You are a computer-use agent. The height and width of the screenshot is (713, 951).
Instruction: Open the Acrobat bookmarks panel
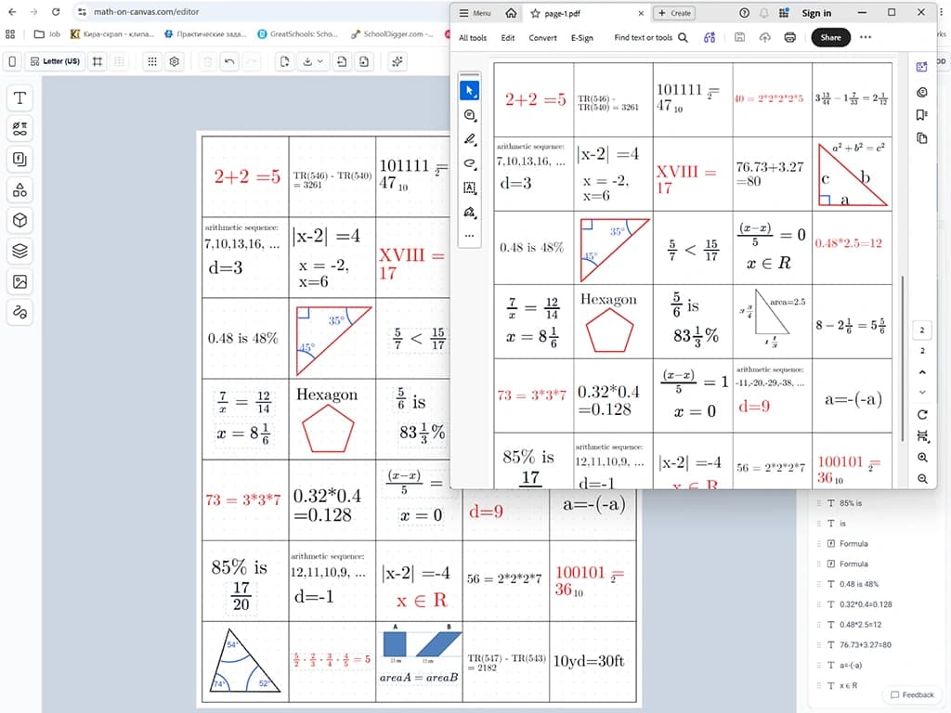(x=922, y=115)
